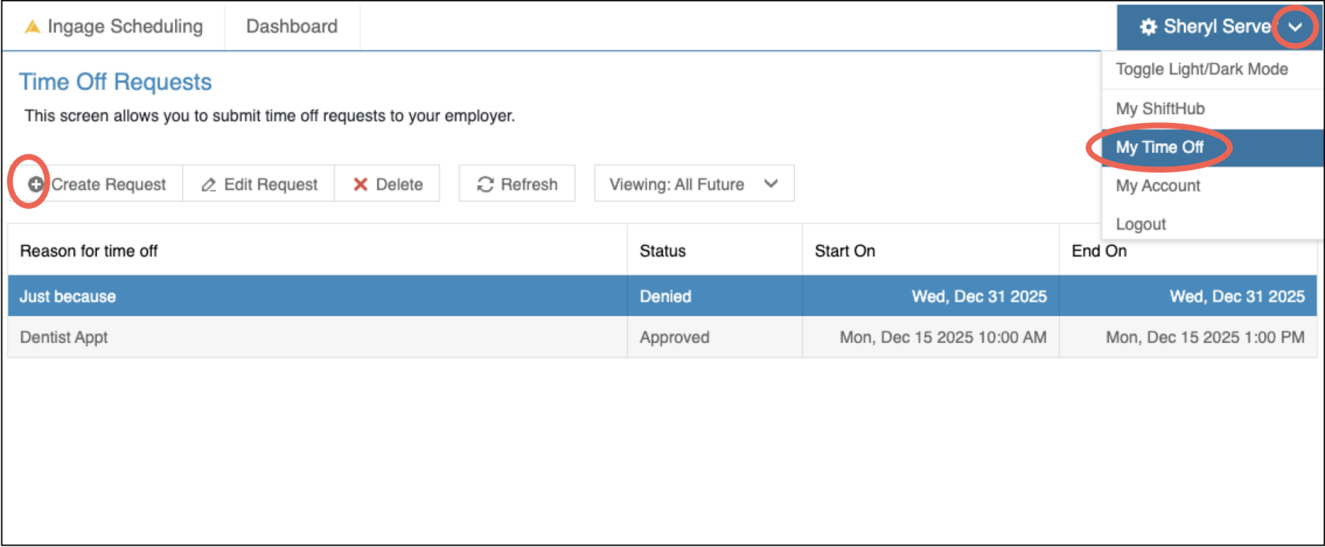Sort by the Start On column header

point(845,251)
